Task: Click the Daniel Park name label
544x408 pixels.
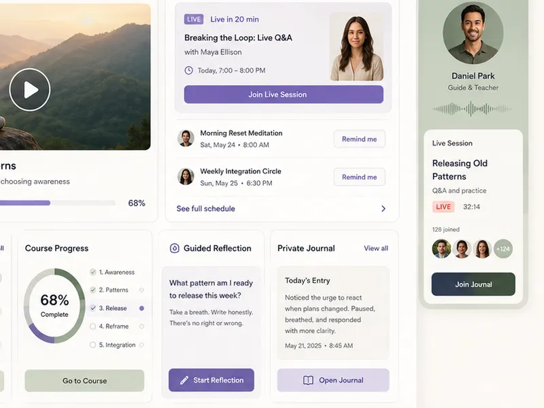Action: coord(473,76)
